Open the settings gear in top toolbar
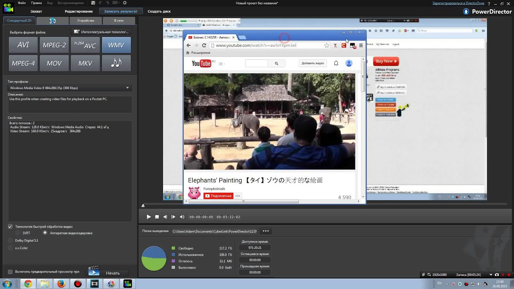 (125, 3)
